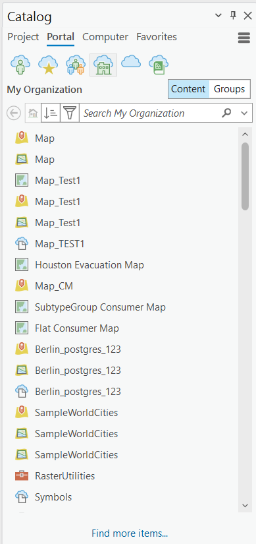Switch to the Project tab

tap(23, 37)
